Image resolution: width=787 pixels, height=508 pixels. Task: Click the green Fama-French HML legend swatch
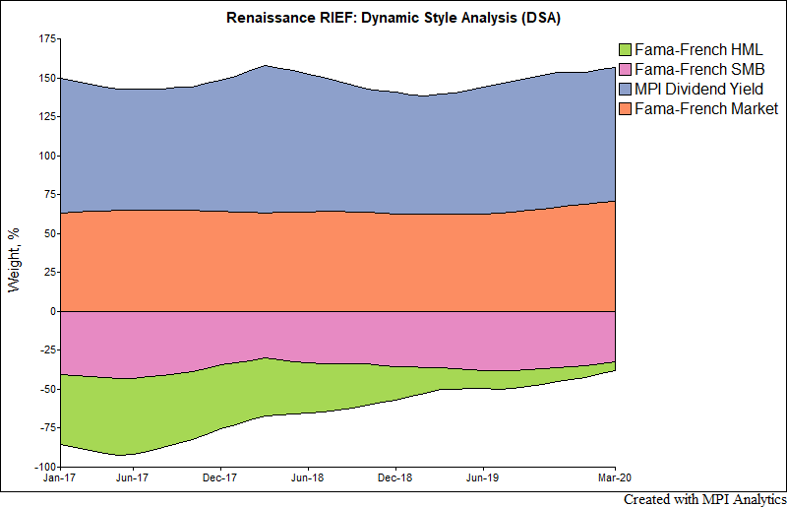tap(625, 50)
